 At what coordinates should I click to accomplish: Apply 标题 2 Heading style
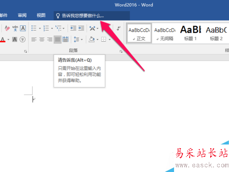tap(216, 33)
